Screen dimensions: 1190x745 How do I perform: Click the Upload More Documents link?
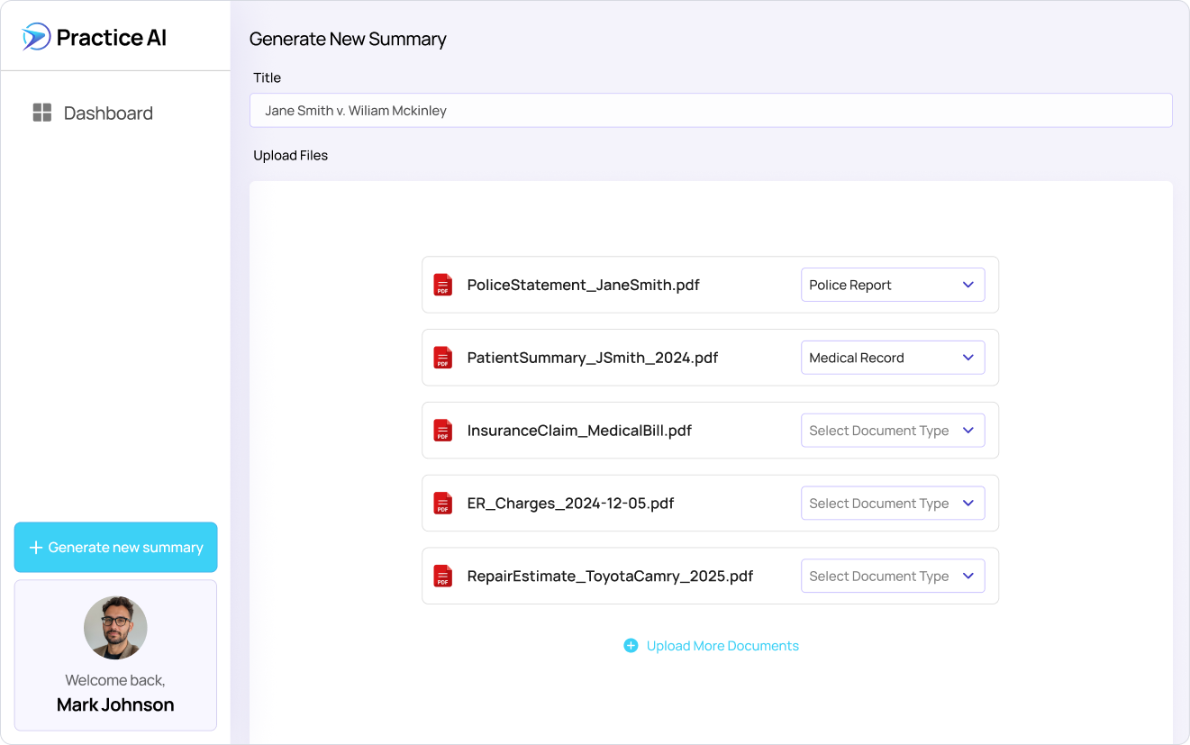(722, 645)
